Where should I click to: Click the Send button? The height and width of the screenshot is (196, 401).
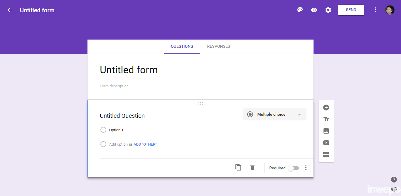click(351, 10)
